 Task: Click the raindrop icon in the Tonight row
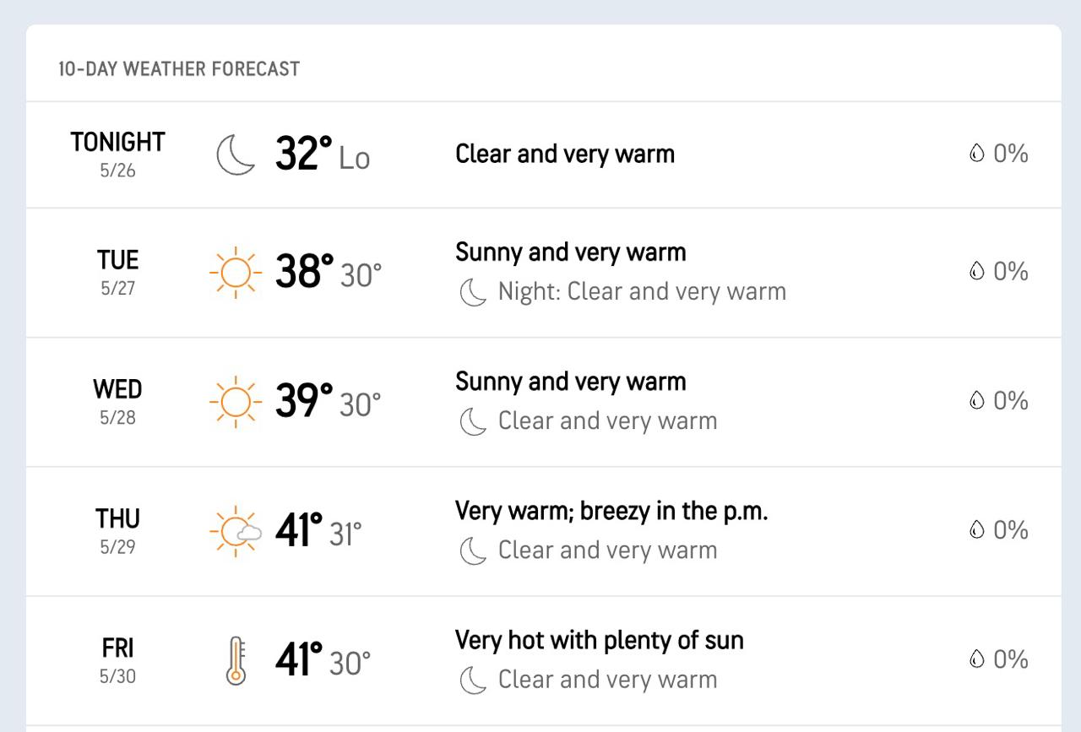coord(977,154)
